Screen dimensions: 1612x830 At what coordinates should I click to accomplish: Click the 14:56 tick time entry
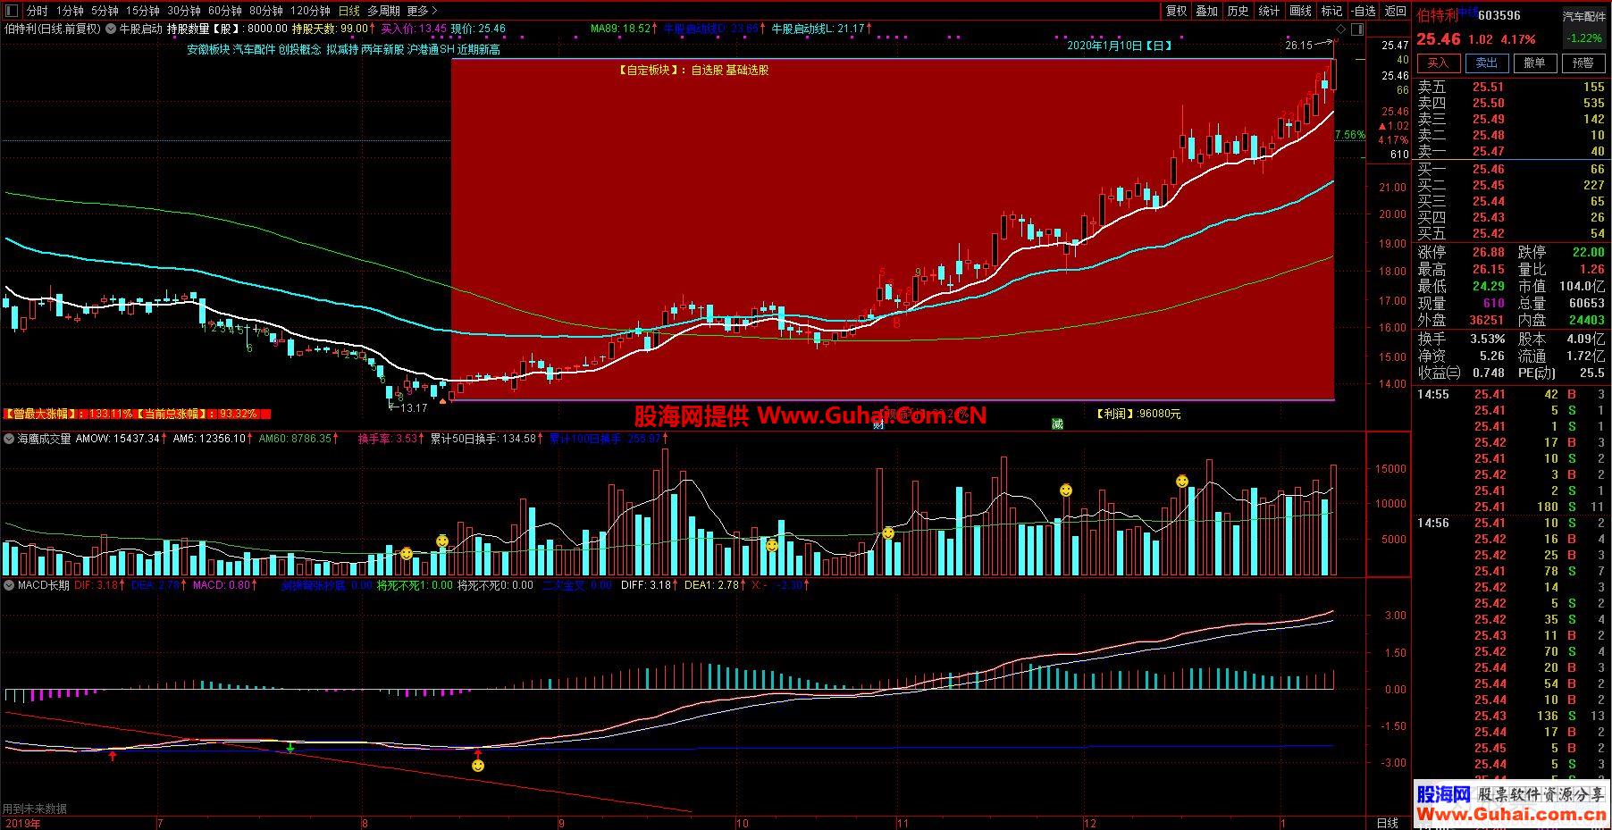coord(1432,523)
